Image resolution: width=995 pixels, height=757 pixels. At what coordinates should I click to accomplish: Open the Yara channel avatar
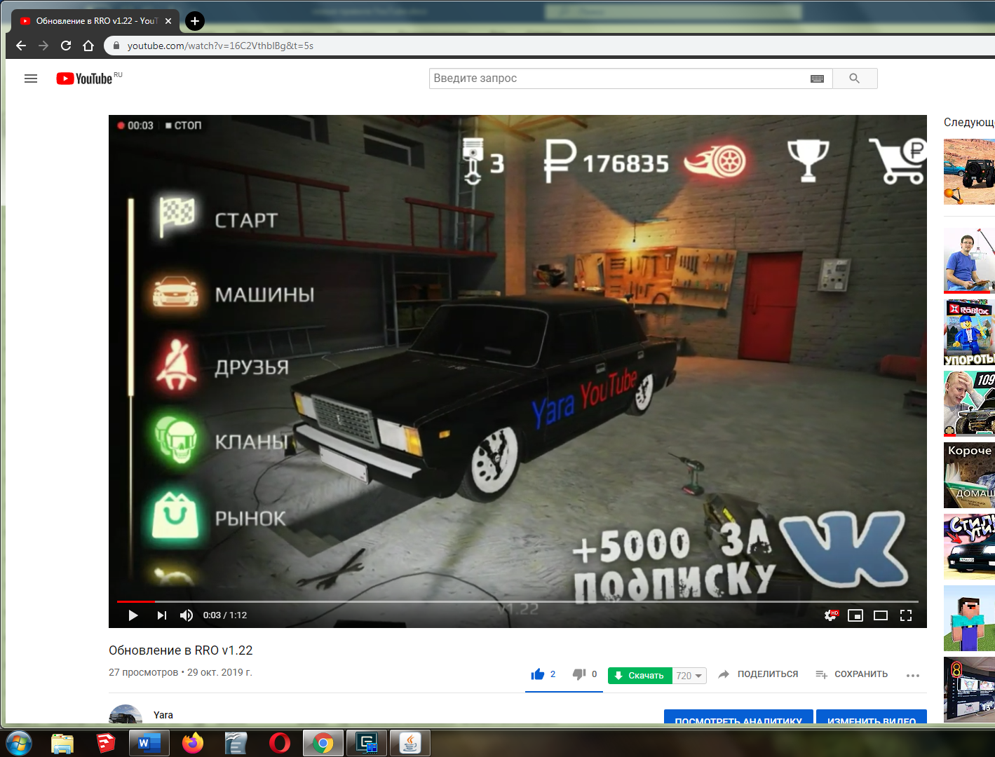126,714
